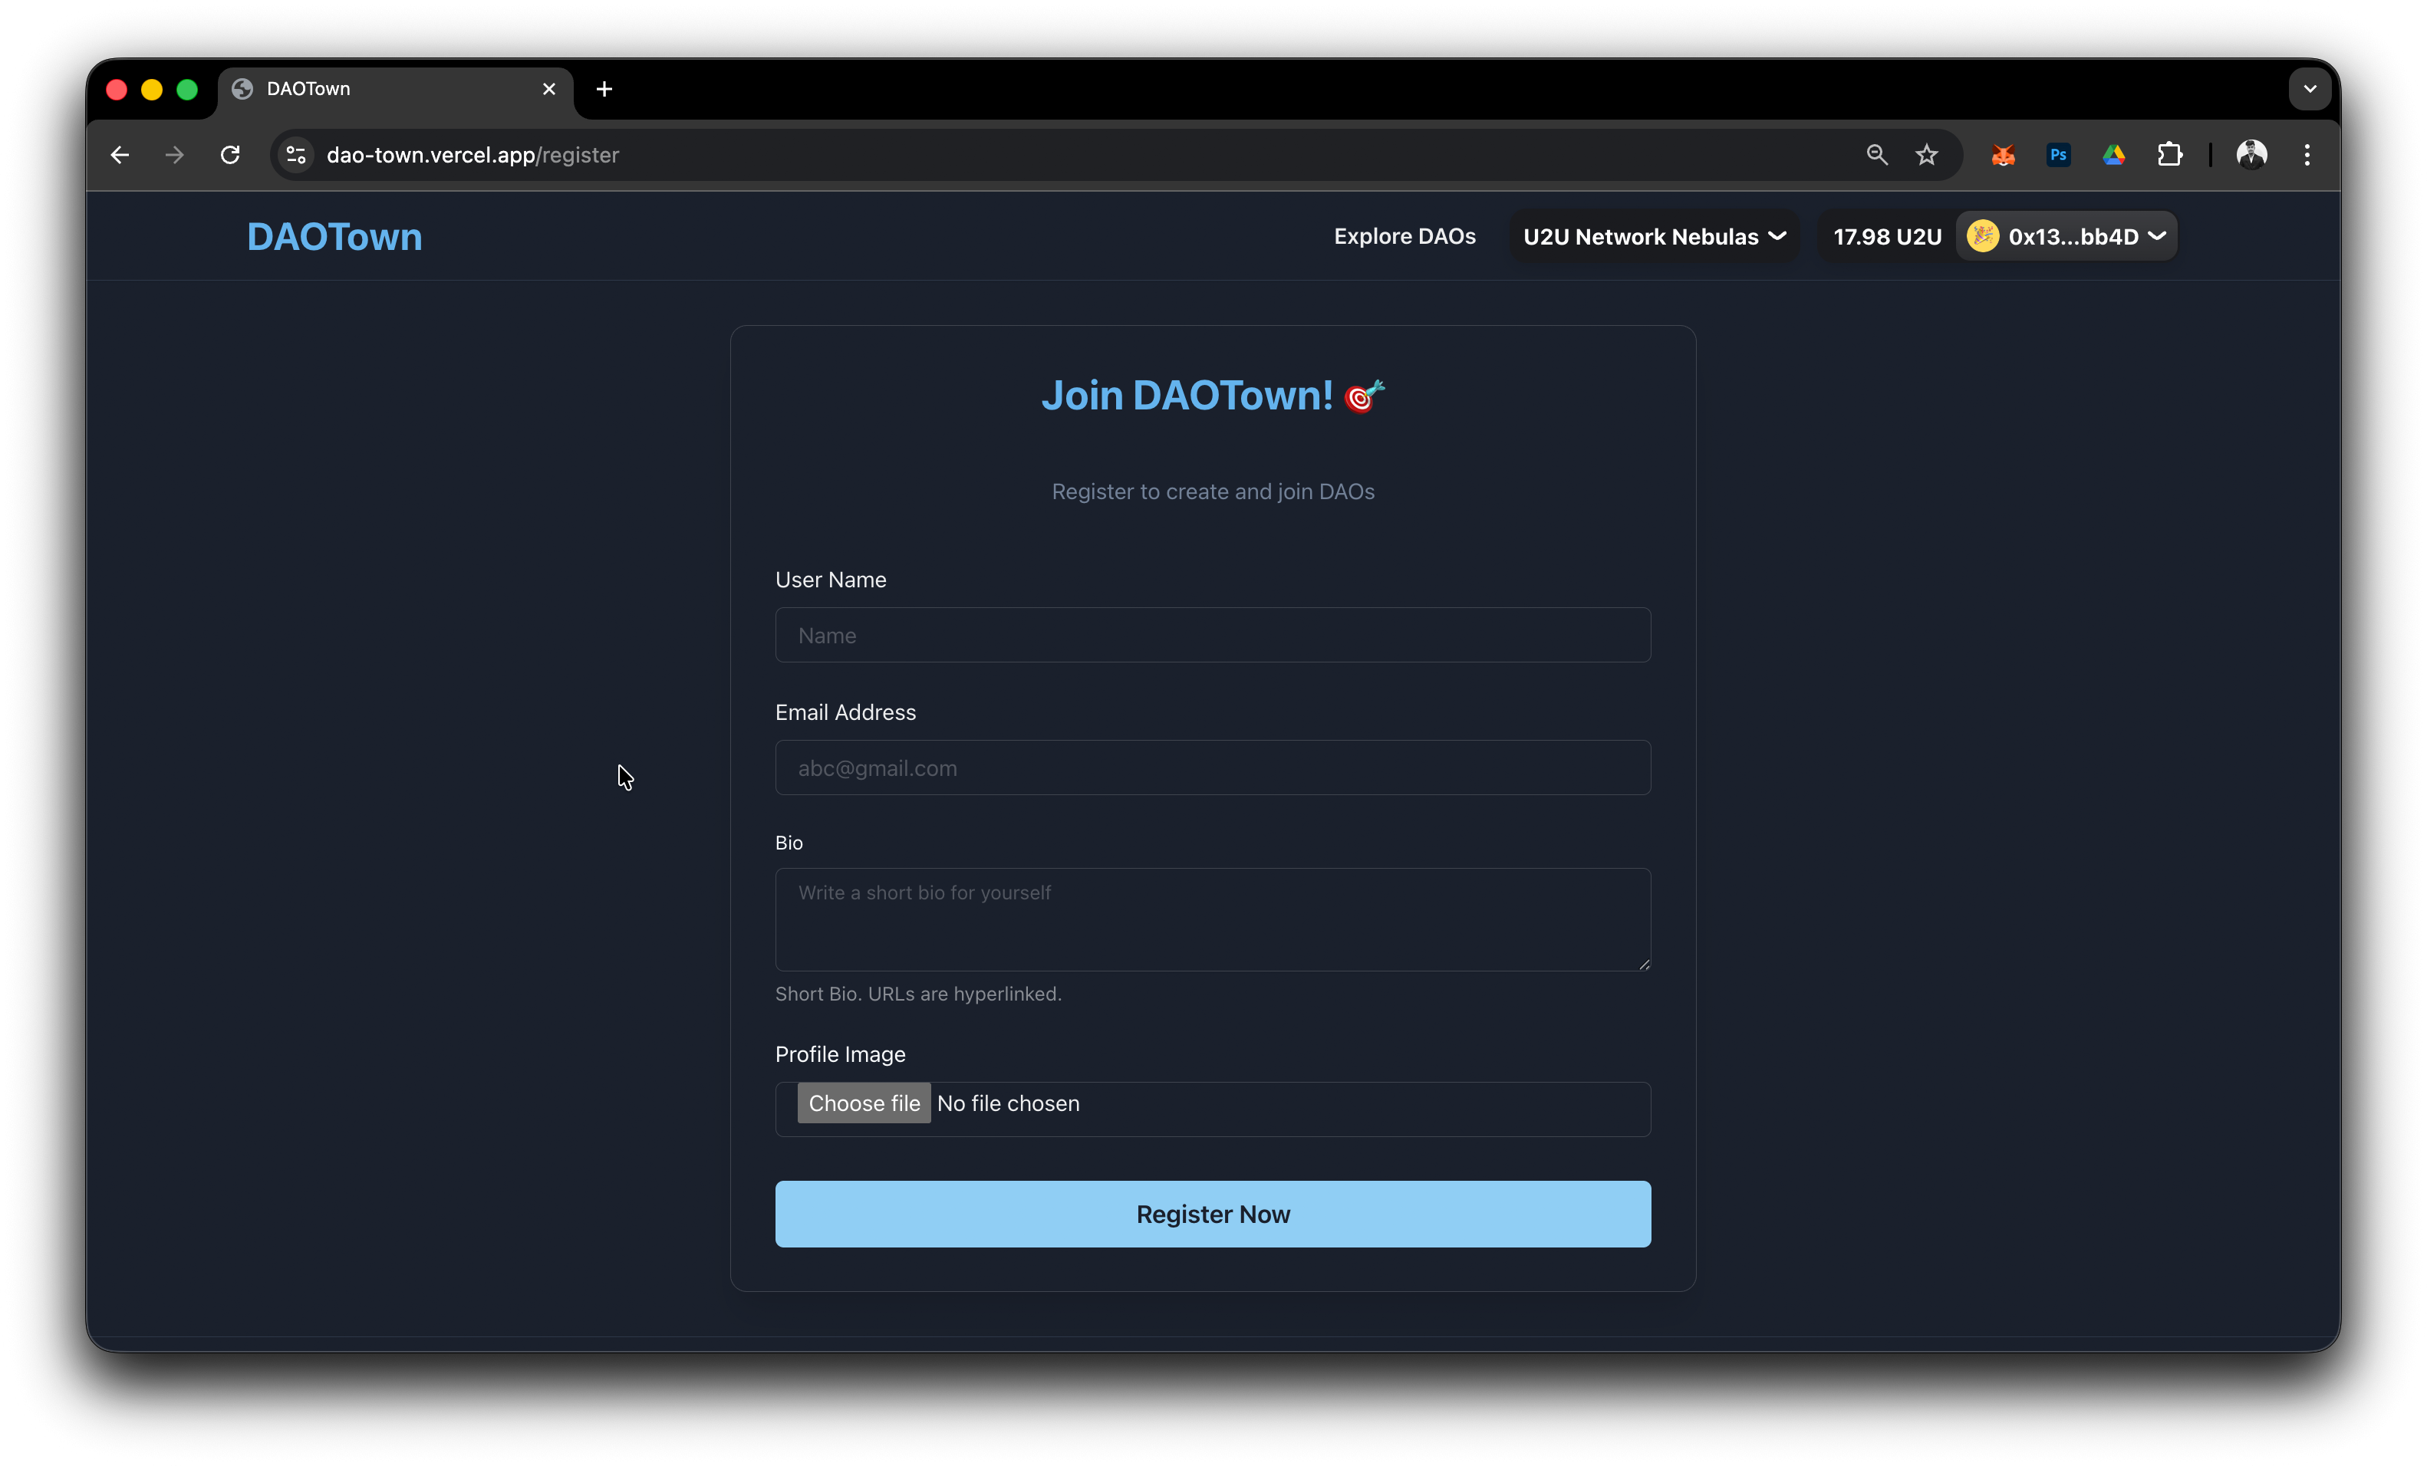Open Chrome profile avatar
The image size is (2427, 1466).
[2251, 155]
